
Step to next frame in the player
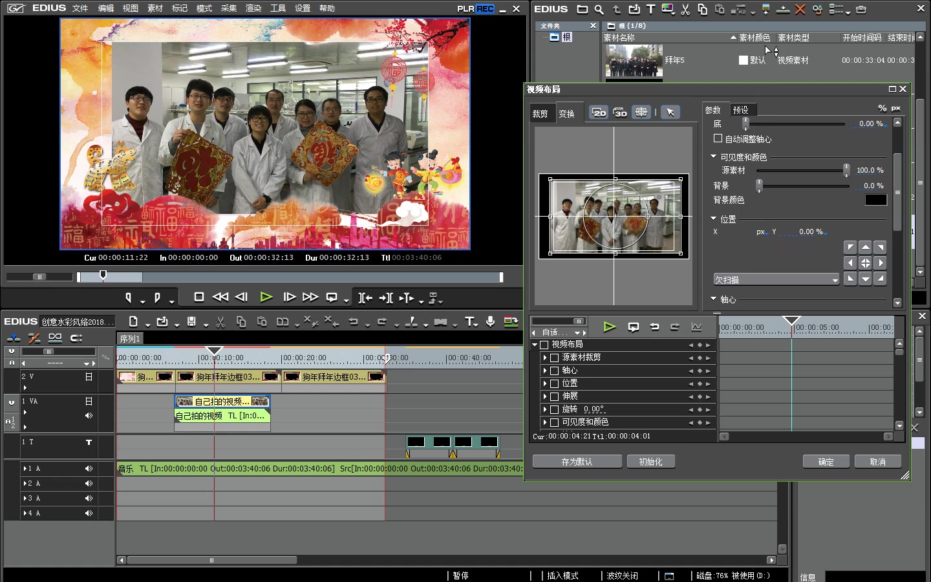point(289,297)
